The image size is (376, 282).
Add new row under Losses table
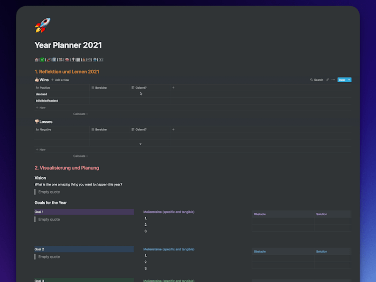pyautogui.click(x=40, y=149)
